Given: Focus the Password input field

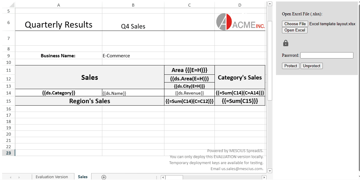Looking at the screenshot, I should pyautogui.click(x=327, y=55).
